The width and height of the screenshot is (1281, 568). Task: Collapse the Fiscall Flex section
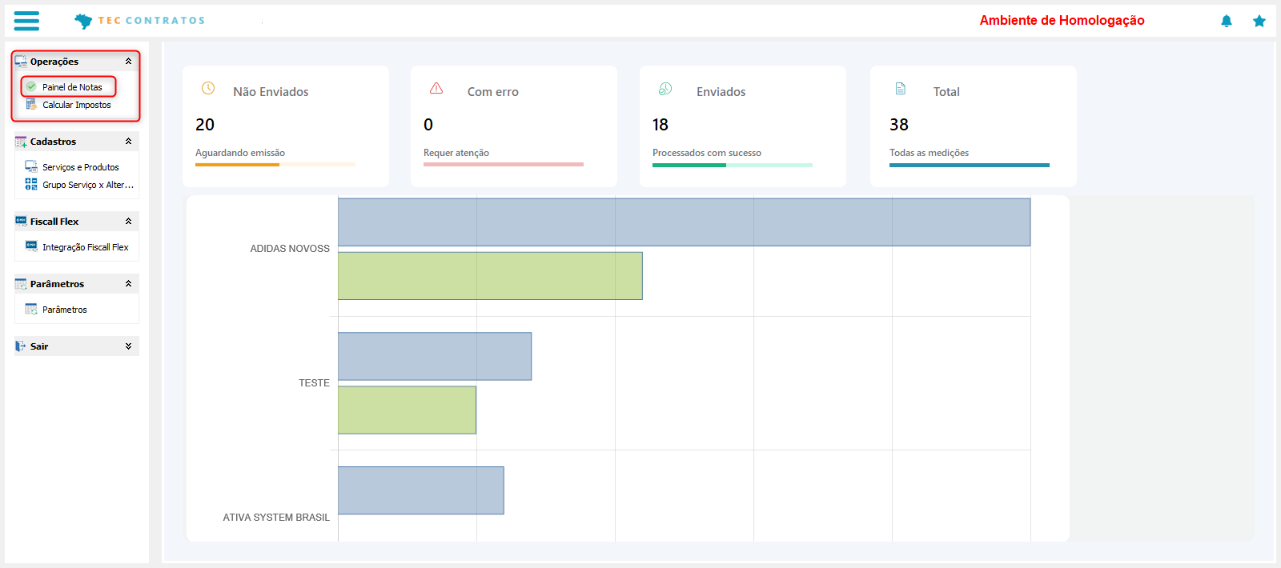128,222
